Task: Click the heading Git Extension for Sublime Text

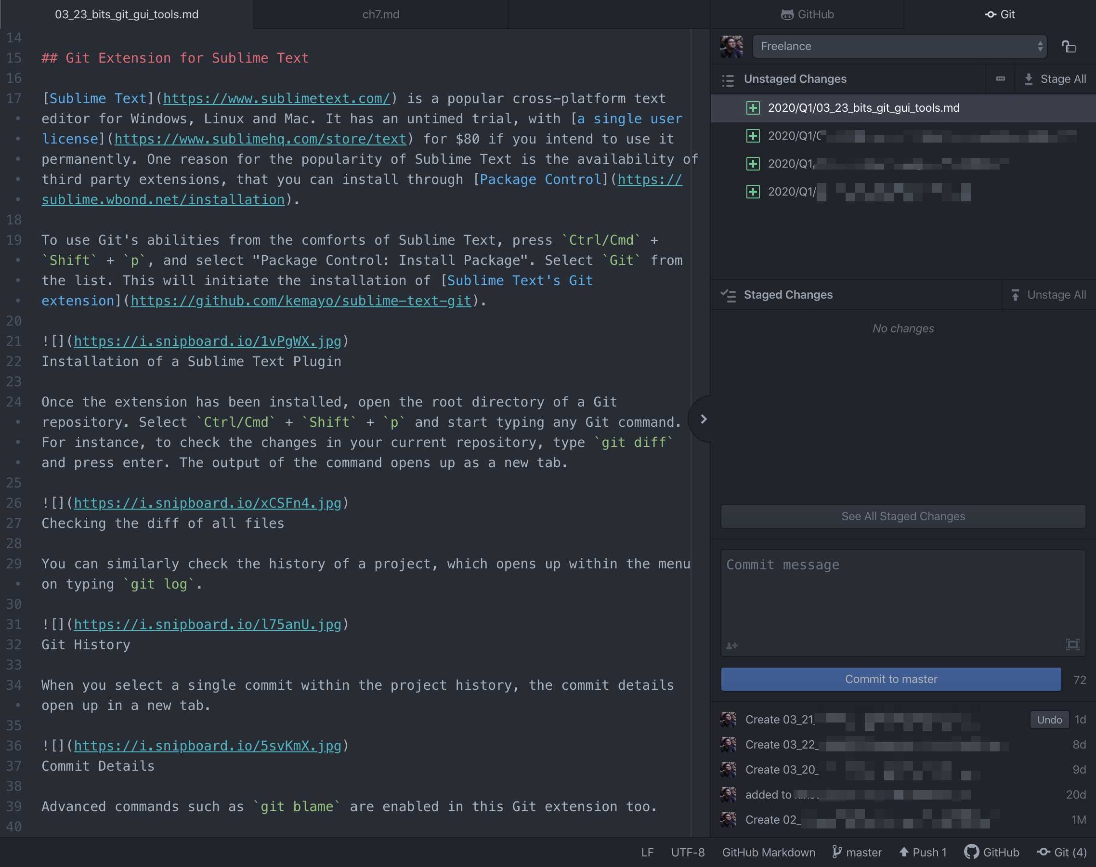Action: (x=175, y=58)
